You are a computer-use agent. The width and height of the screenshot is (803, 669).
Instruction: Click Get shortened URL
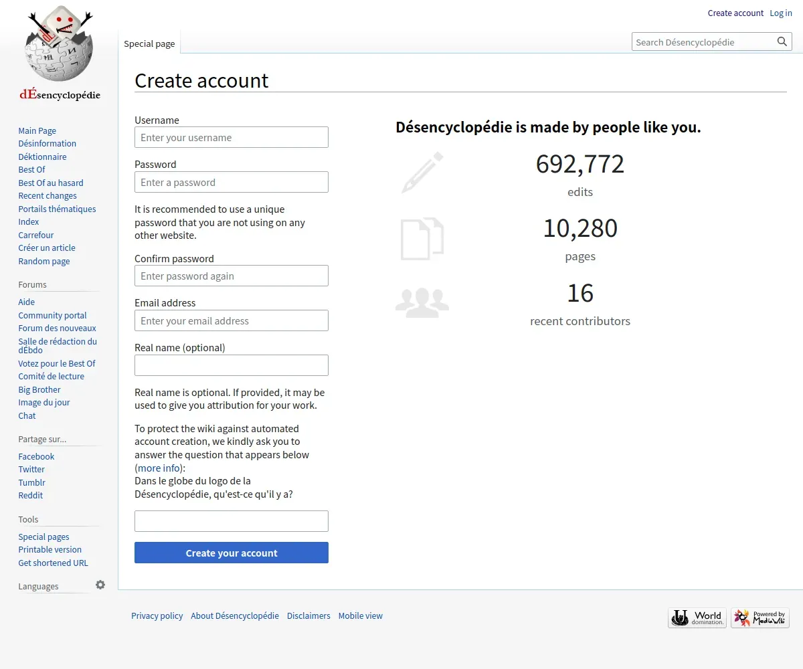[x=53, y=563]
